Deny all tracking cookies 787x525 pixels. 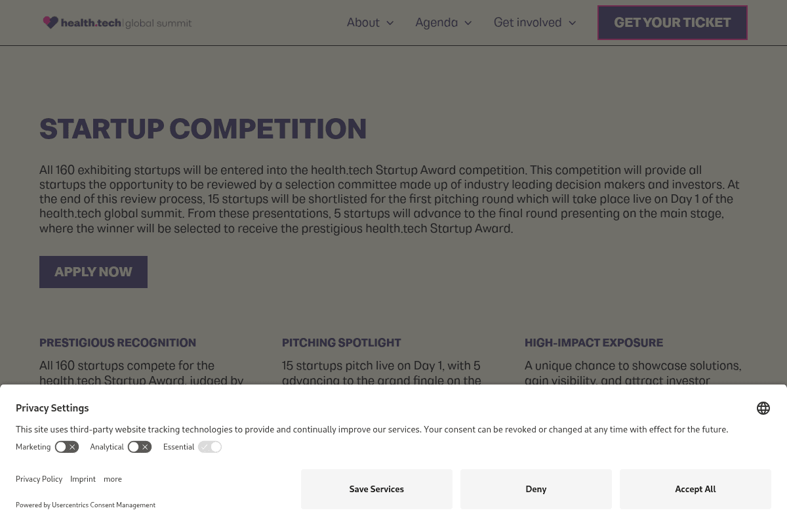tap(536, 489)
